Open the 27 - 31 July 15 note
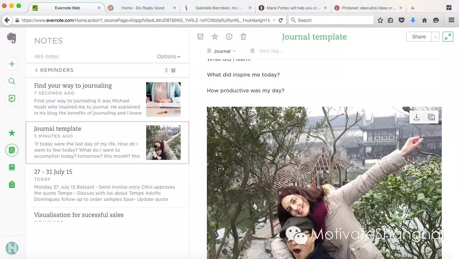 [107, 186]
